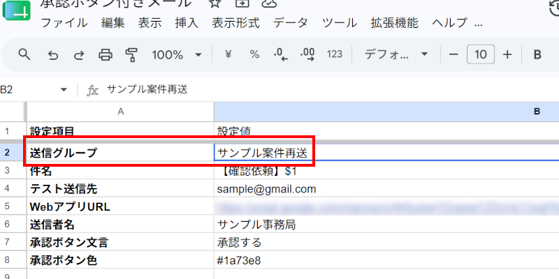Select cell 送信者名
The width and height of the screenshot is (559, 279).
pos(120,225)
